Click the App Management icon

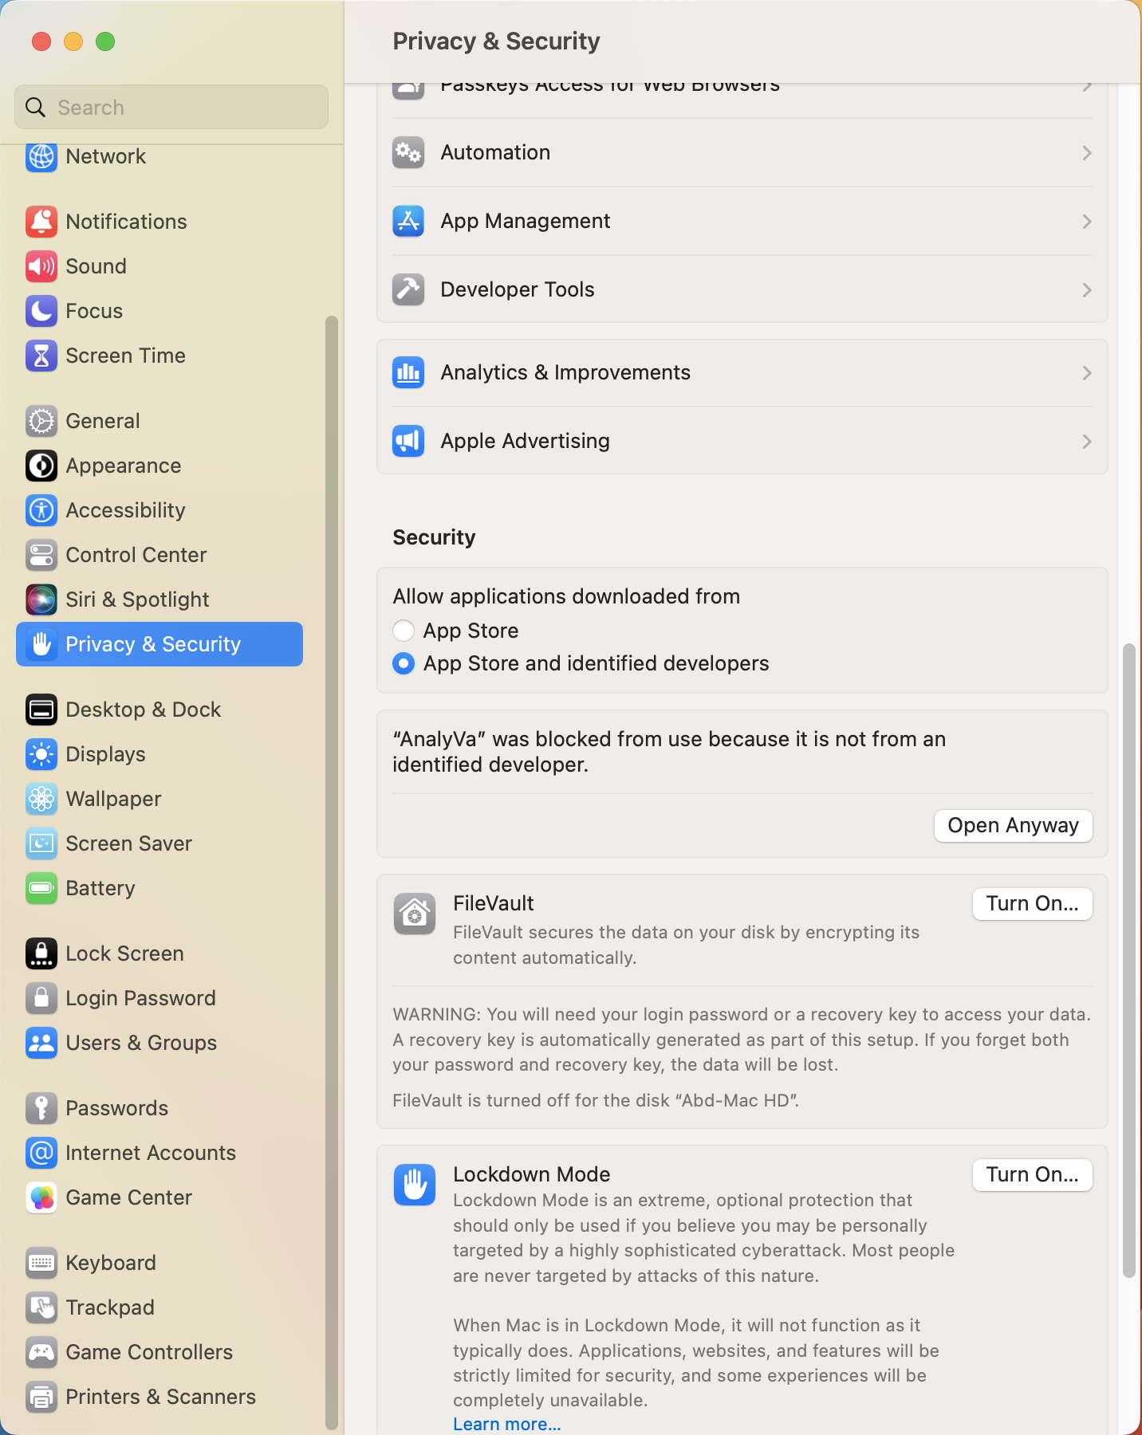click(408, 221)
